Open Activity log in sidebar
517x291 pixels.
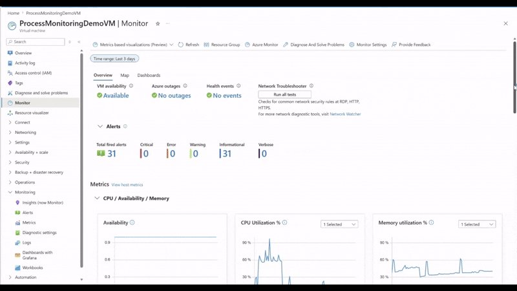[x=25, y=63]
